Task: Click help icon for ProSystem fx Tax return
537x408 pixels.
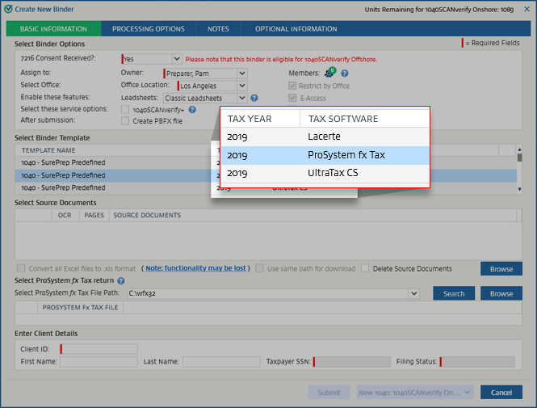Action: 120,280
